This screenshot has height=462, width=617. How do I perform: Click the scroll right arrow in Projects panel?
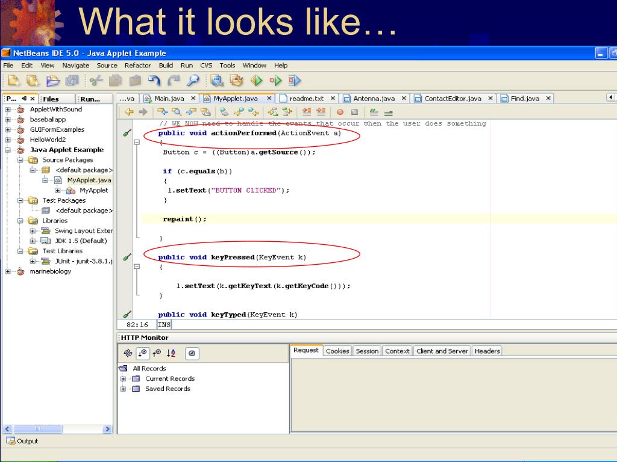click(107, 429)
